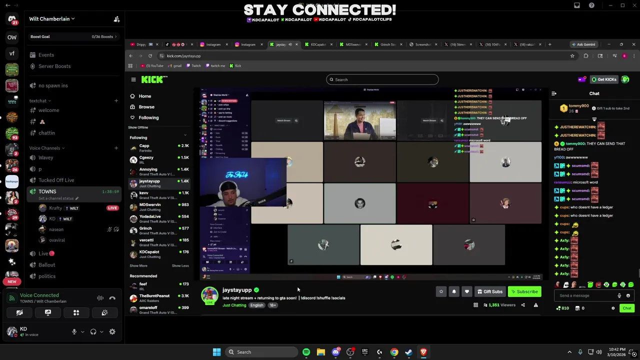
Task: Share the stream via share icon
Action: (523, 305)
